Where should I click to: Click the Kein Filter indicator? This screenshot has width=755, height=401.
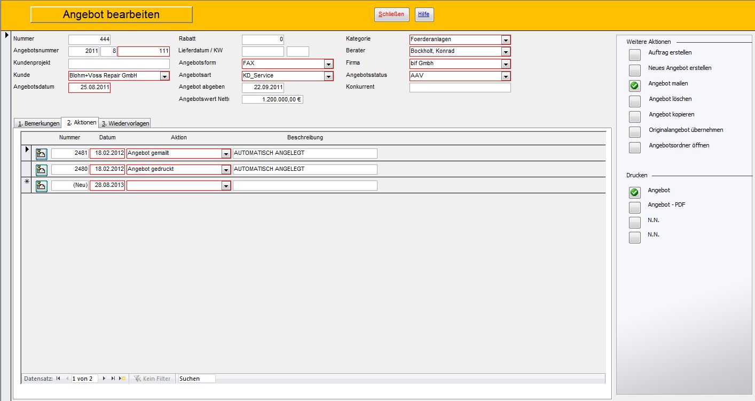tap(152, 379)
